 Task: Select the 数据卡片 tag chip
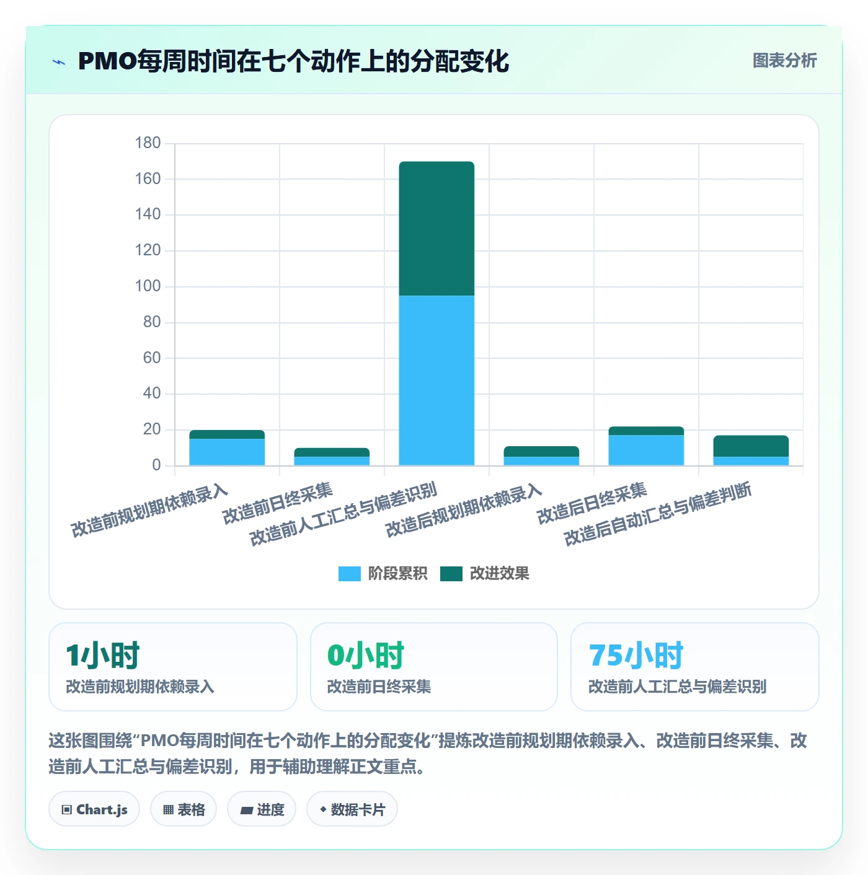click(352, 809)
